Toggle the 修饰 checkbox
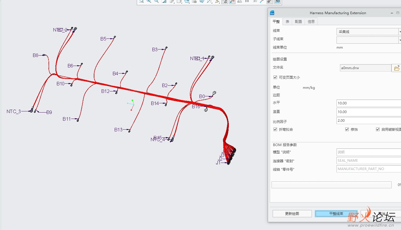This screenshot has height=230, width=401. pos(347,129)
